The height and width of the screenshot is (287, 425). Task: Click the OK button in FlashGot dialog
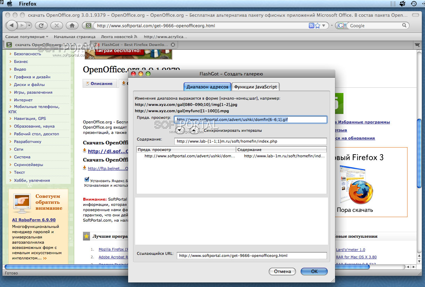pyautogui.click(x=314, y=272)
